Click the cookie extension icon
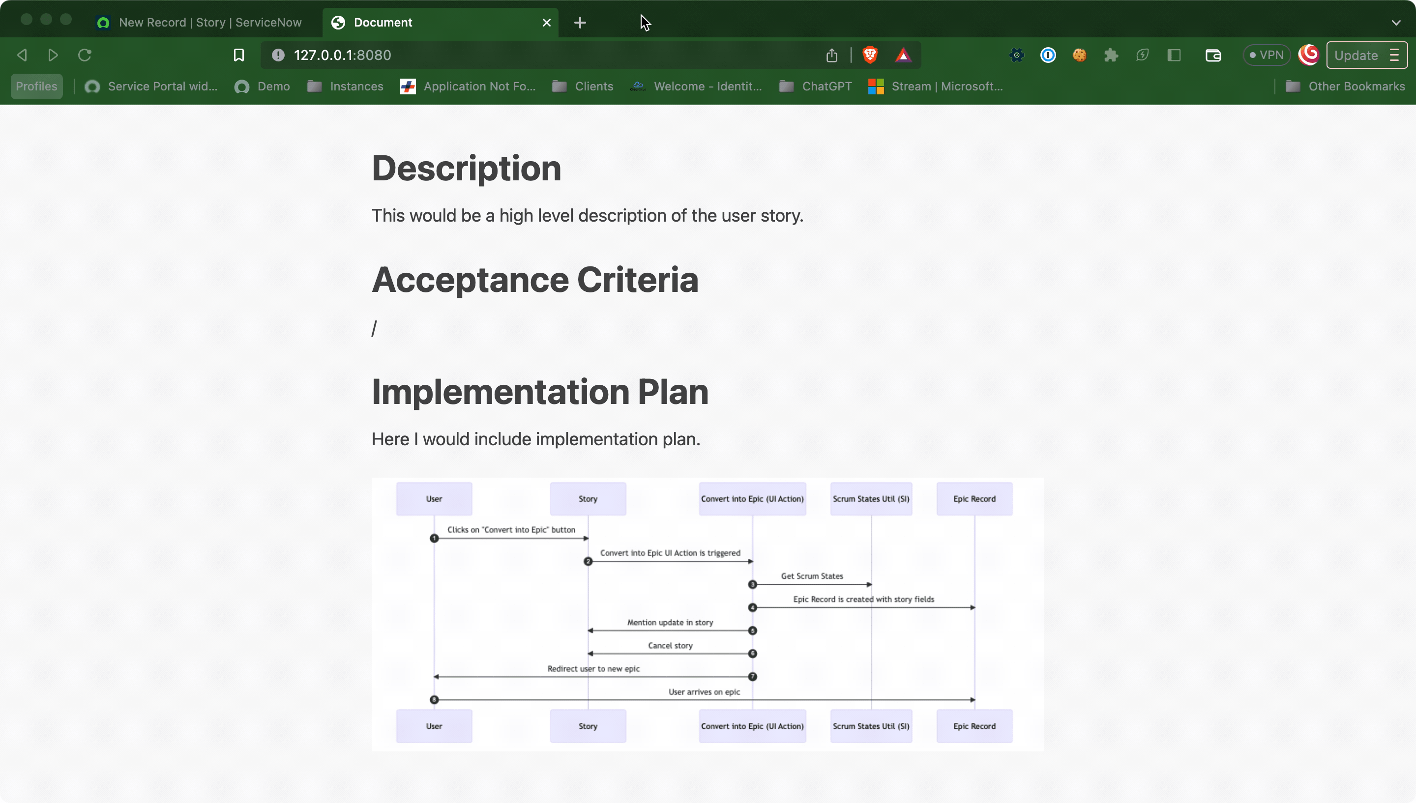The width and height of the screenshot is (1416, 803). click(1079, 55)
